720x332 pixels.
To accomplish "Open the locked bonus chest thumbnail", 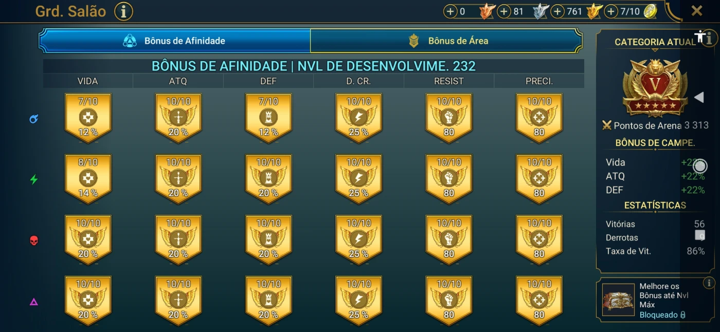I will click(619, 300).
